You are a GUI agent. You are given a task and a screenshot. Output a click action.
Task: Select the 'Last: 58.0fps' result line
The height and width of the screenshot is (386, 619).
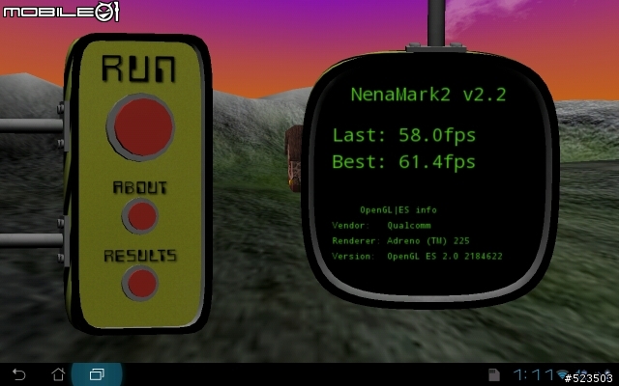[x=404, y=135]
